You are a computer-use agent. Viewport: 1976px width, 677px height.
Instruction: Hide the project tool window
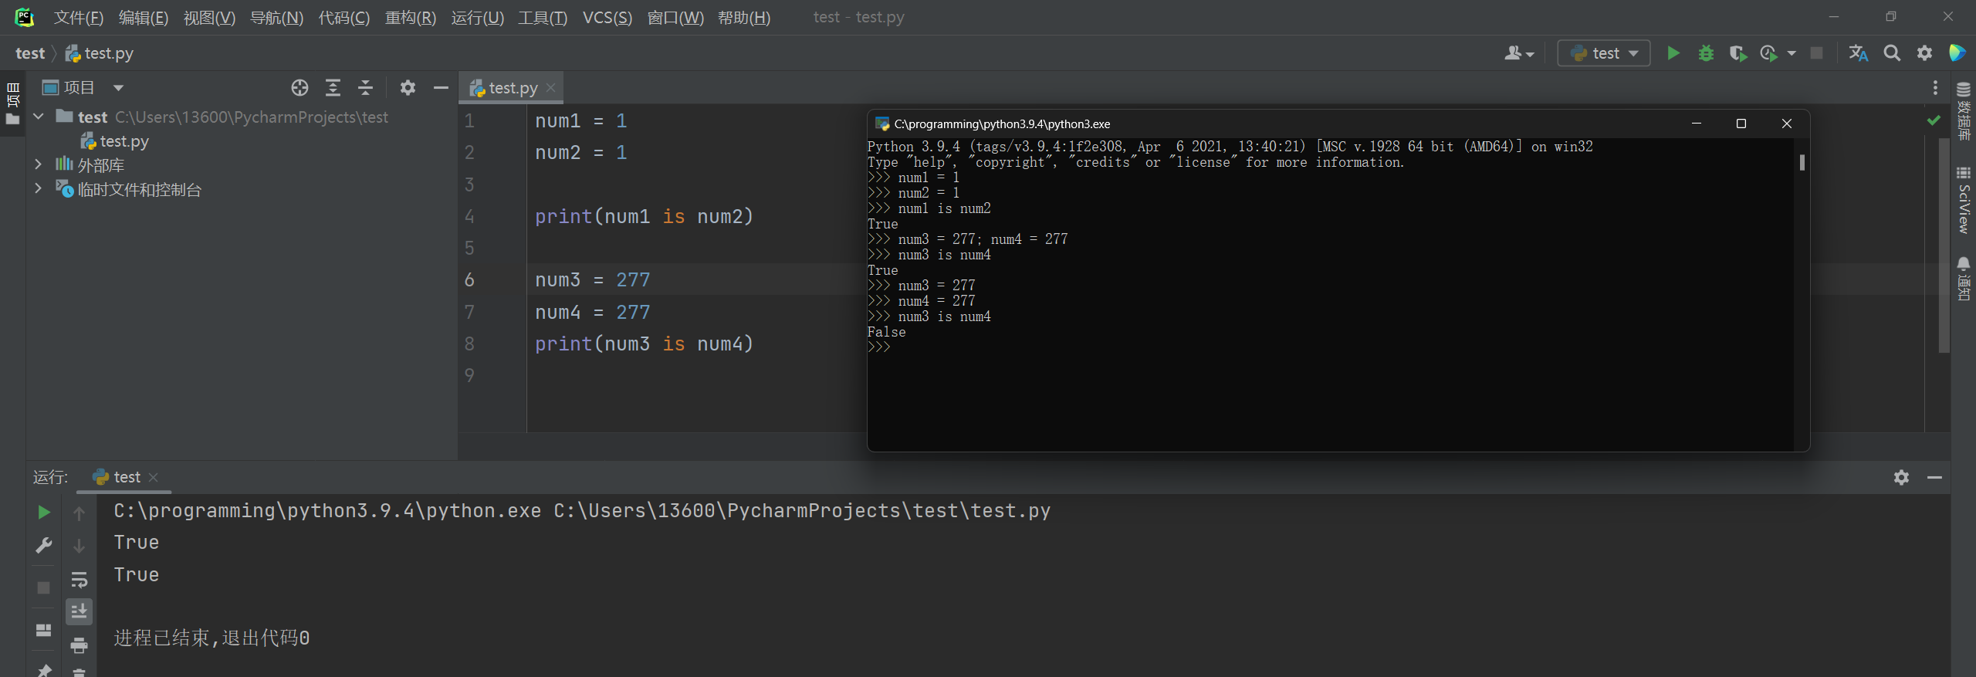click(441, 88)
